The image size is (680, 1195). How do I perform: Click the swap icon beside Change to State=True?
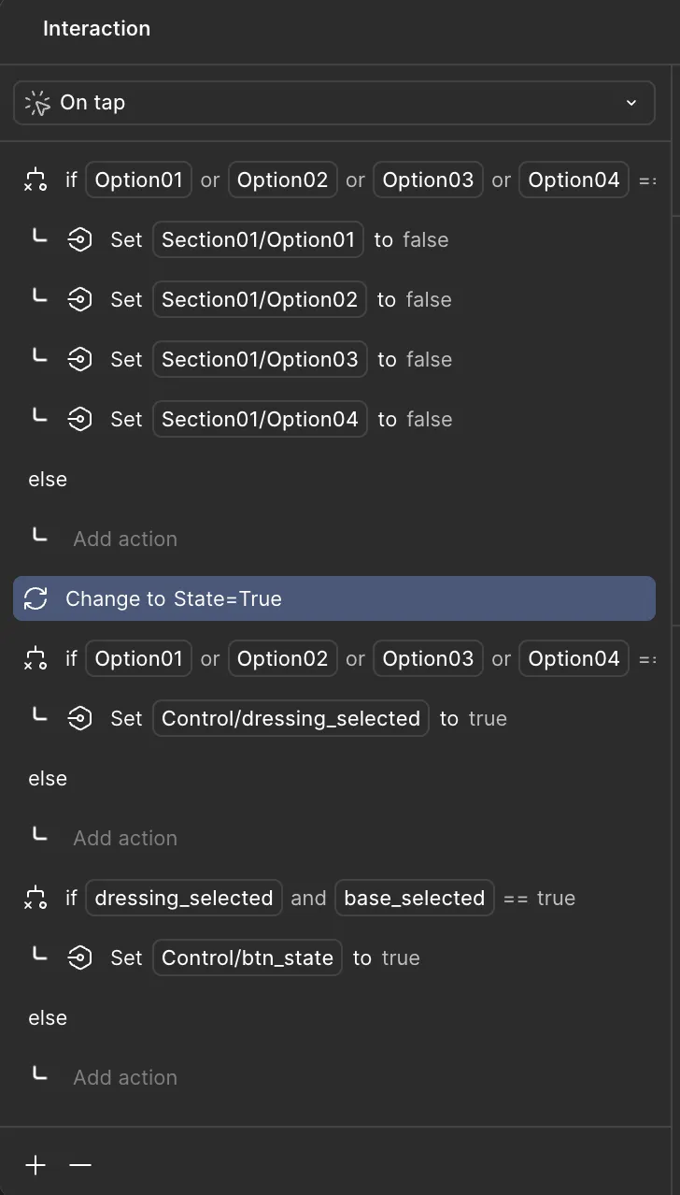point(35,598)
